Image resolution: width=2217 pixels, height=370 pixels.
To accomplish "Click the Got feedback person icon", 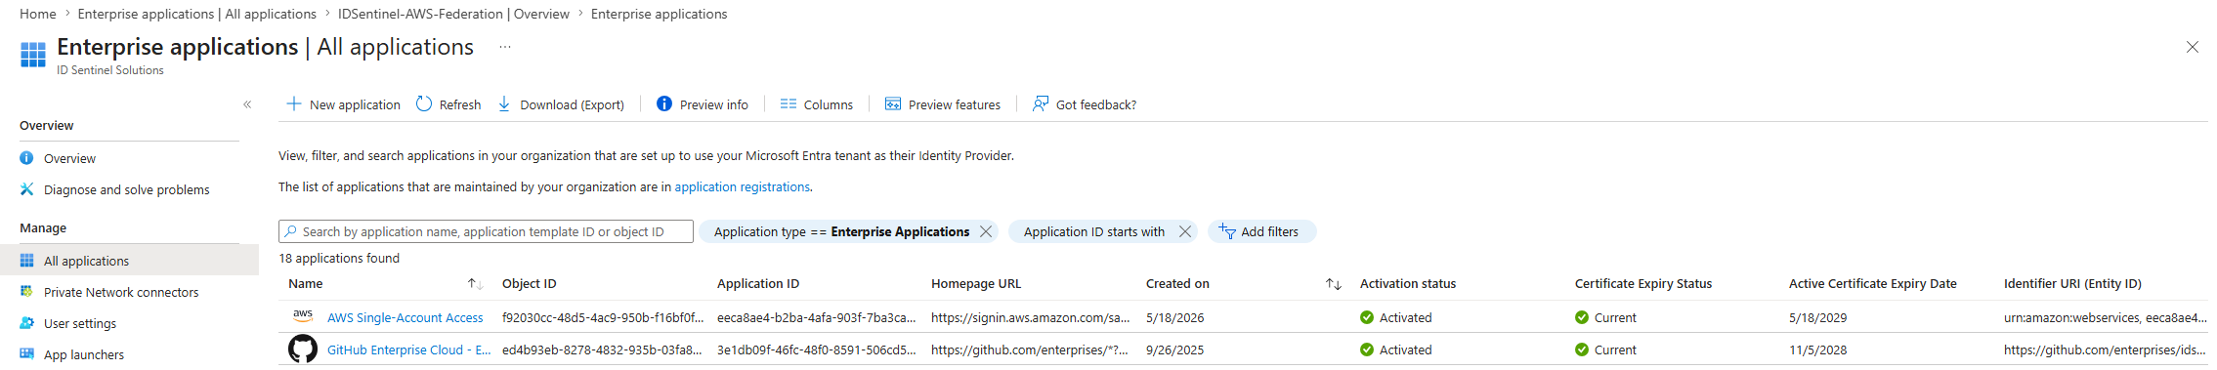I will point(1041,103).
